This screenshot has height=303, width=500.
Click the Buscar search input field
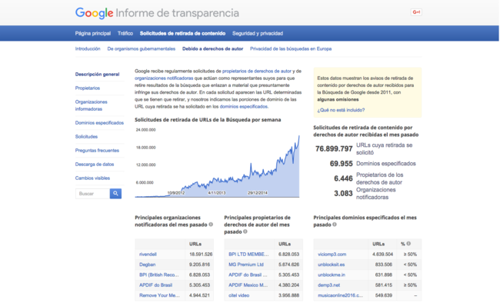[92, 194]
